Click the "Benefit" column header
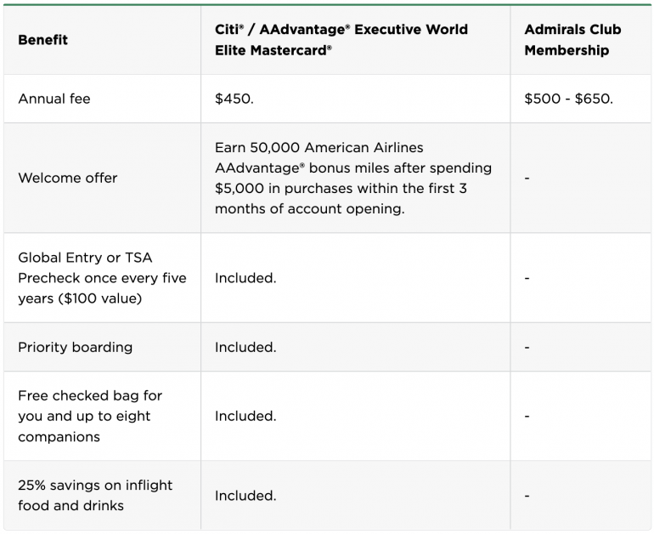 (x=42, y=40)
